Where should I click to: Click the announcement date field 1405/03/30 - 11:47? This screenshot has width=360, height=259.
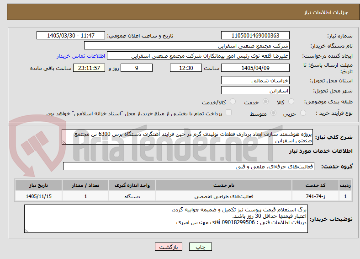[71, 35]
